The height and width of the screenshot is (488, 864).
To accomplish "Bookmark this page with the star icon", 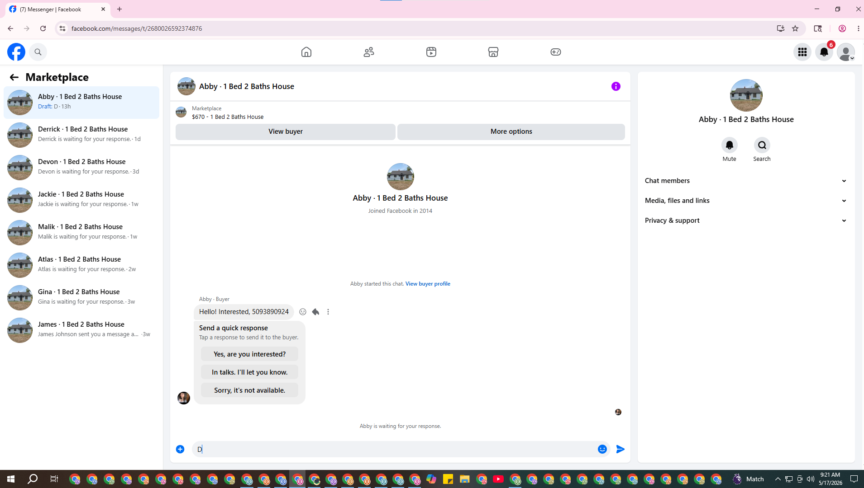I will coord(795,28).
